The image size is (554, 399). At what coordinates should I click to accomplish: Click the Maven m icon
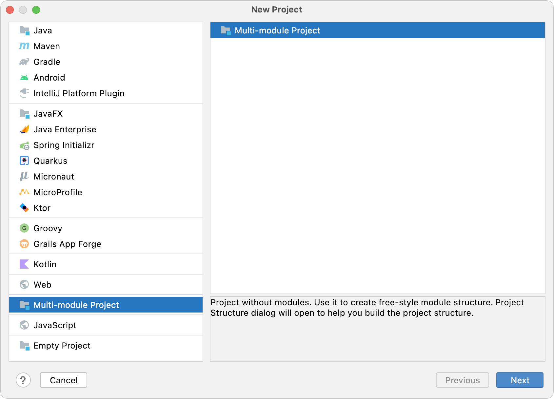point(24,46)
